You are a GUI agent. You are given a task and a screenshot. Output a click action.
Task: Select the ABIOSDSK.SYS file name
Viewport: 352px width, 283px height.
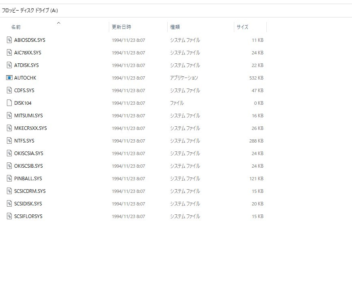(30, 40)
